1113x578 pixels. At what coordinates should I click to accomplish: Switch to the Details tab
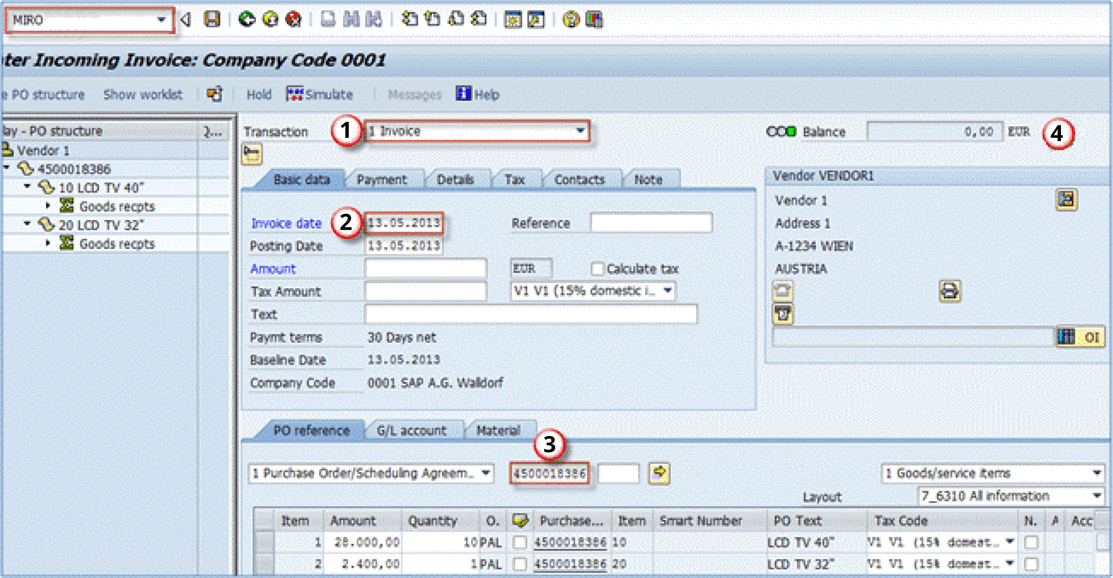tap(455, 179)
